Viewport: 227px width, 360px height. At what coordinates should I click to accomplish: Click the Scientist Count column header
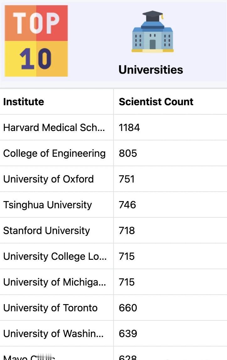(156, 102)
